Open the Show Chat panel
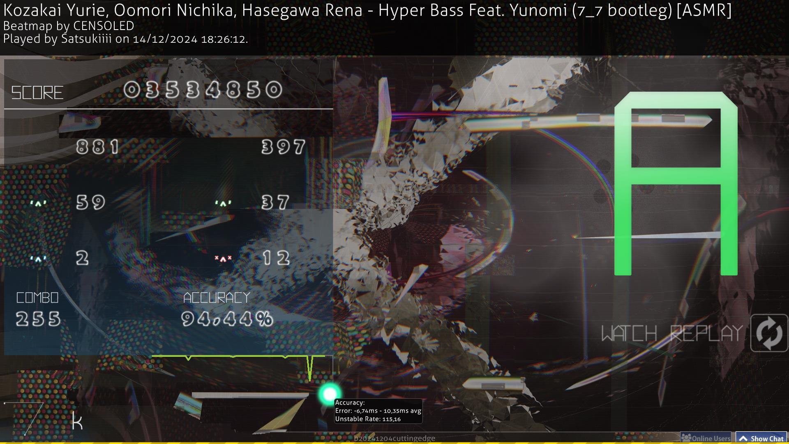 pos(761,439)
